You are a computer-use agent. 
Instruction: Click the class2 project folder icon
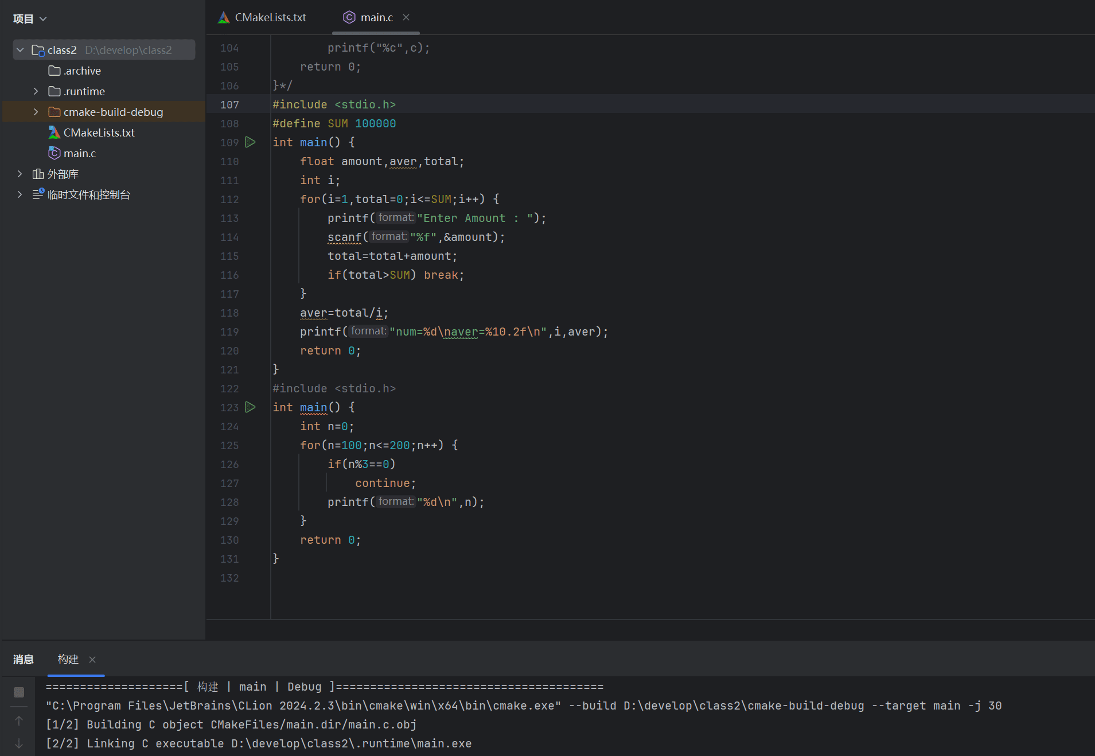point(38,50)
